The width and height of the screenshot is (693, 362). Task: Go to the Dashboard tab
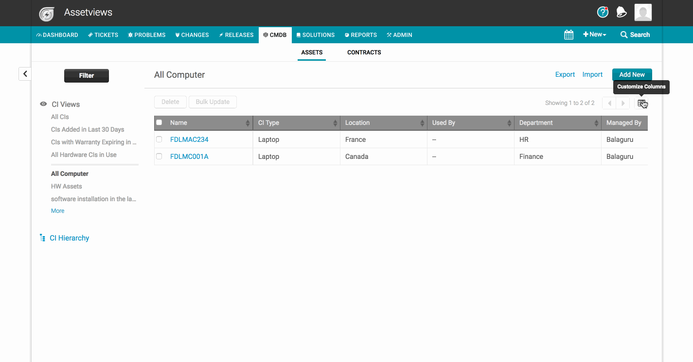(57, 35)
